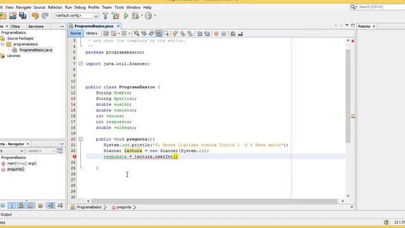Click the Find Selection magnifier in editor toolbar

137,34
